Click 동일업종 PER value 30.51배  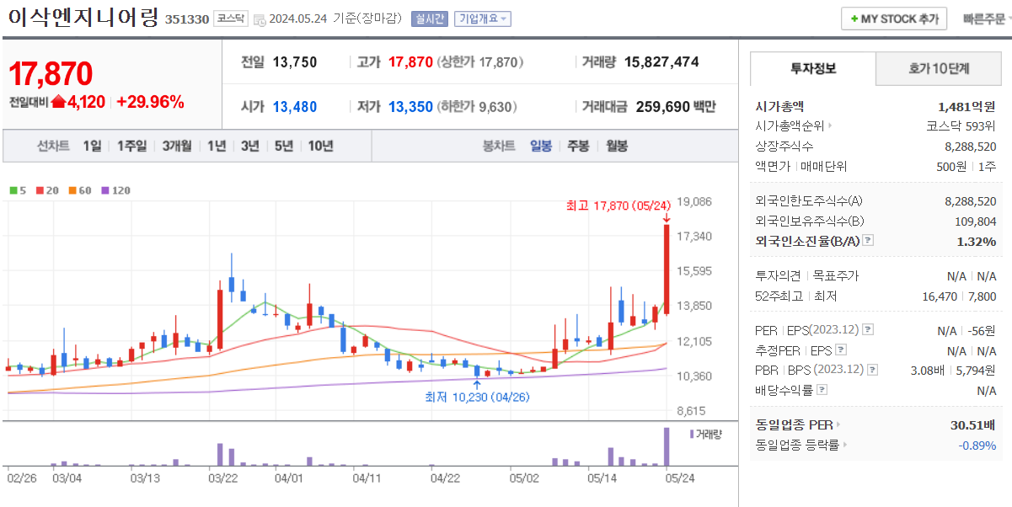[973, 424]
